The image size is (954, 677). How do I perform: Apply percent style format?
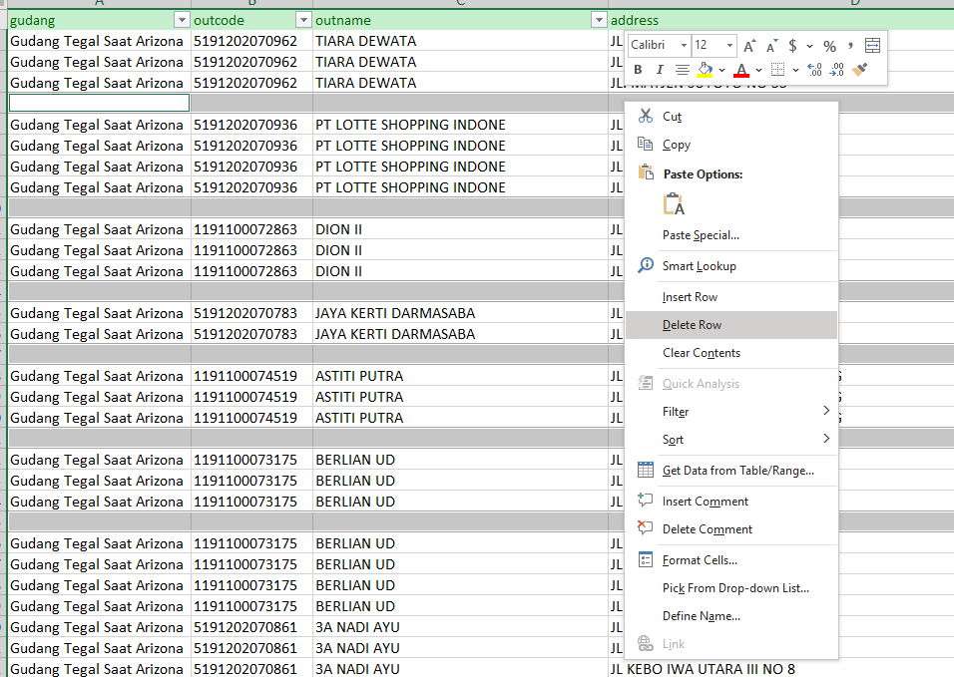click(829, 46)
